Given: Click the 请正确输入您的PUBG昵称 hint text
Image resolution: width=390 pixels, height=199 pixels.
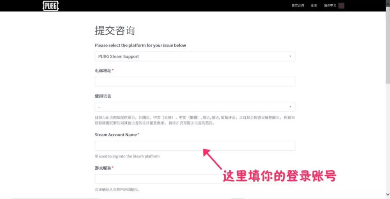Looking at the screenshot, I should point(117,190).
